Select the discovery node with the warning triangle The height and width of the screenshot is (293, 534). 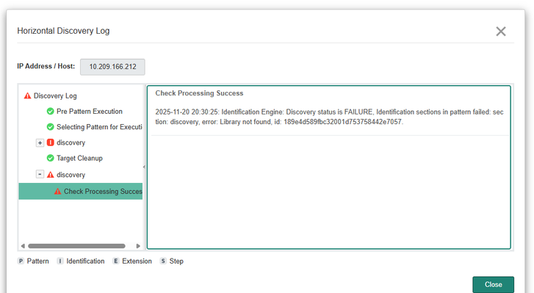click(71, 175)
